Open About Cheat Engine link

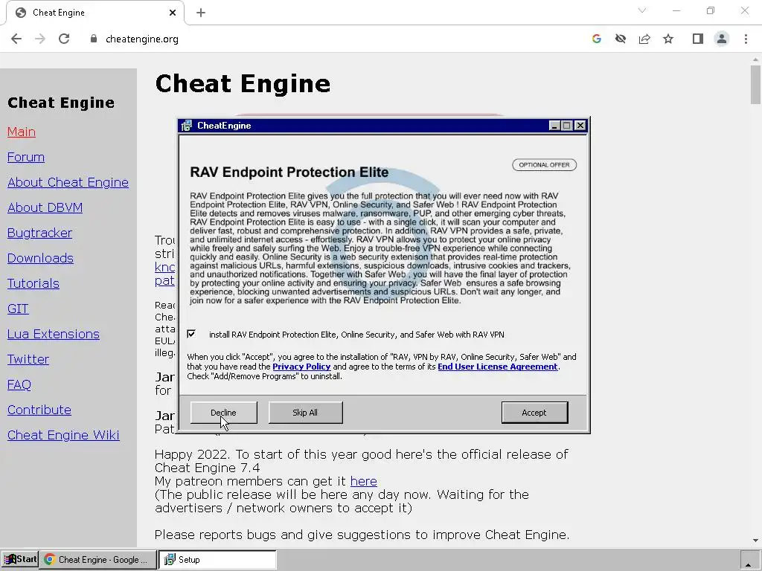tap(68, 183)
